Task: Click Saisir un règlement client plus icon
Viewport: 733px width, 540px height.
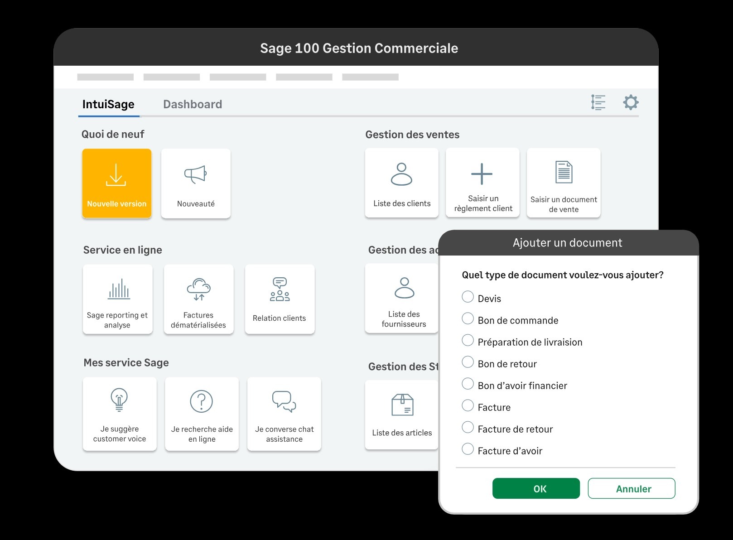Action: [482, 174]
